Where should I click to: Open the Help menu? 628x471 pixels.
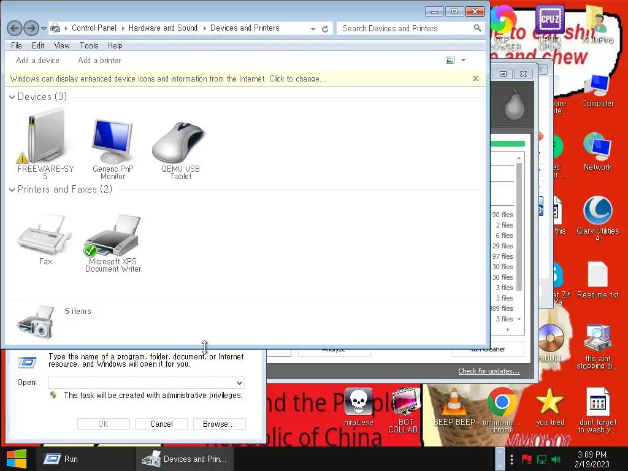(115, 45)
